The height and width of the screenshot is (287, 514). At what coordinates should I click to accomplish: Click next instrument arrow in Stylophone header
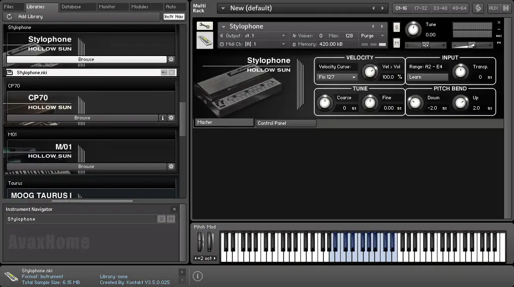tap(382, 26)
